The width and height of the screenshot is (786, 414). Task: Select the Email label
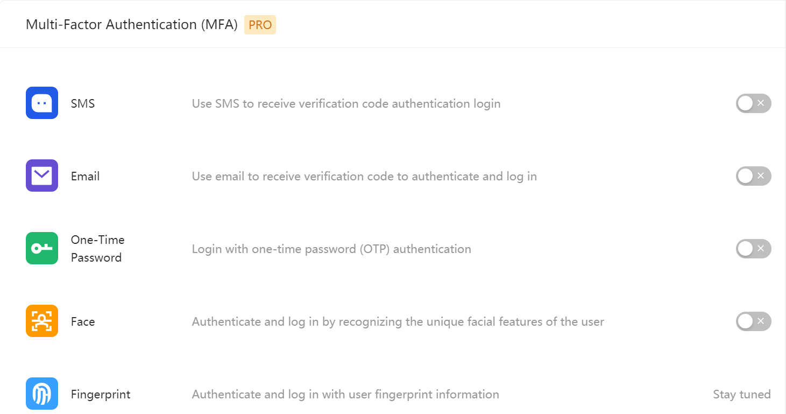coord(85,176)
